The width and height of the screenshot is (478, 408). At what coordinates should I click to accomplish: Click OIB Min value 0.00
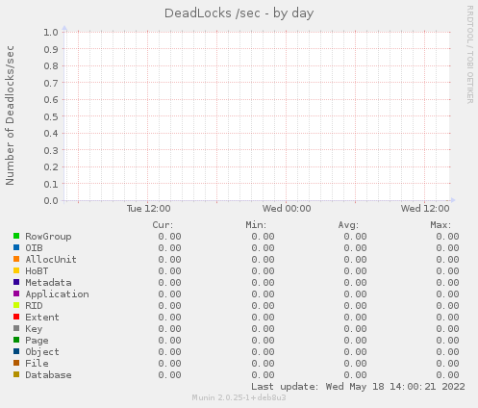pyautogui.click(x=263, y=248)
